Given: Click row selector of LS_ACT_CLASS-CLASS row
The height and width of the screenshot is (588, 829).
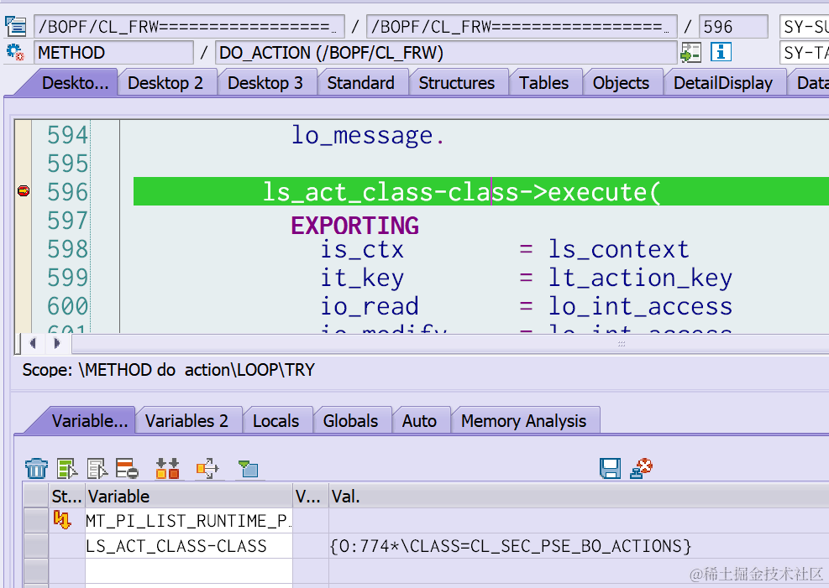Looking at the screenshot, I should pos(36,546).
